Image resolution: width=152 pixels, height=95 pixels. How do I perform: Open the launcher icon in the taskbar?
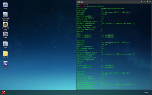tap(3, 92)
